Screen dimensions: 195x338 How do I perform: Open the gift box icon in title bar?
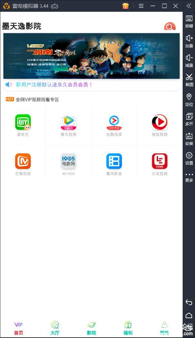126,6
